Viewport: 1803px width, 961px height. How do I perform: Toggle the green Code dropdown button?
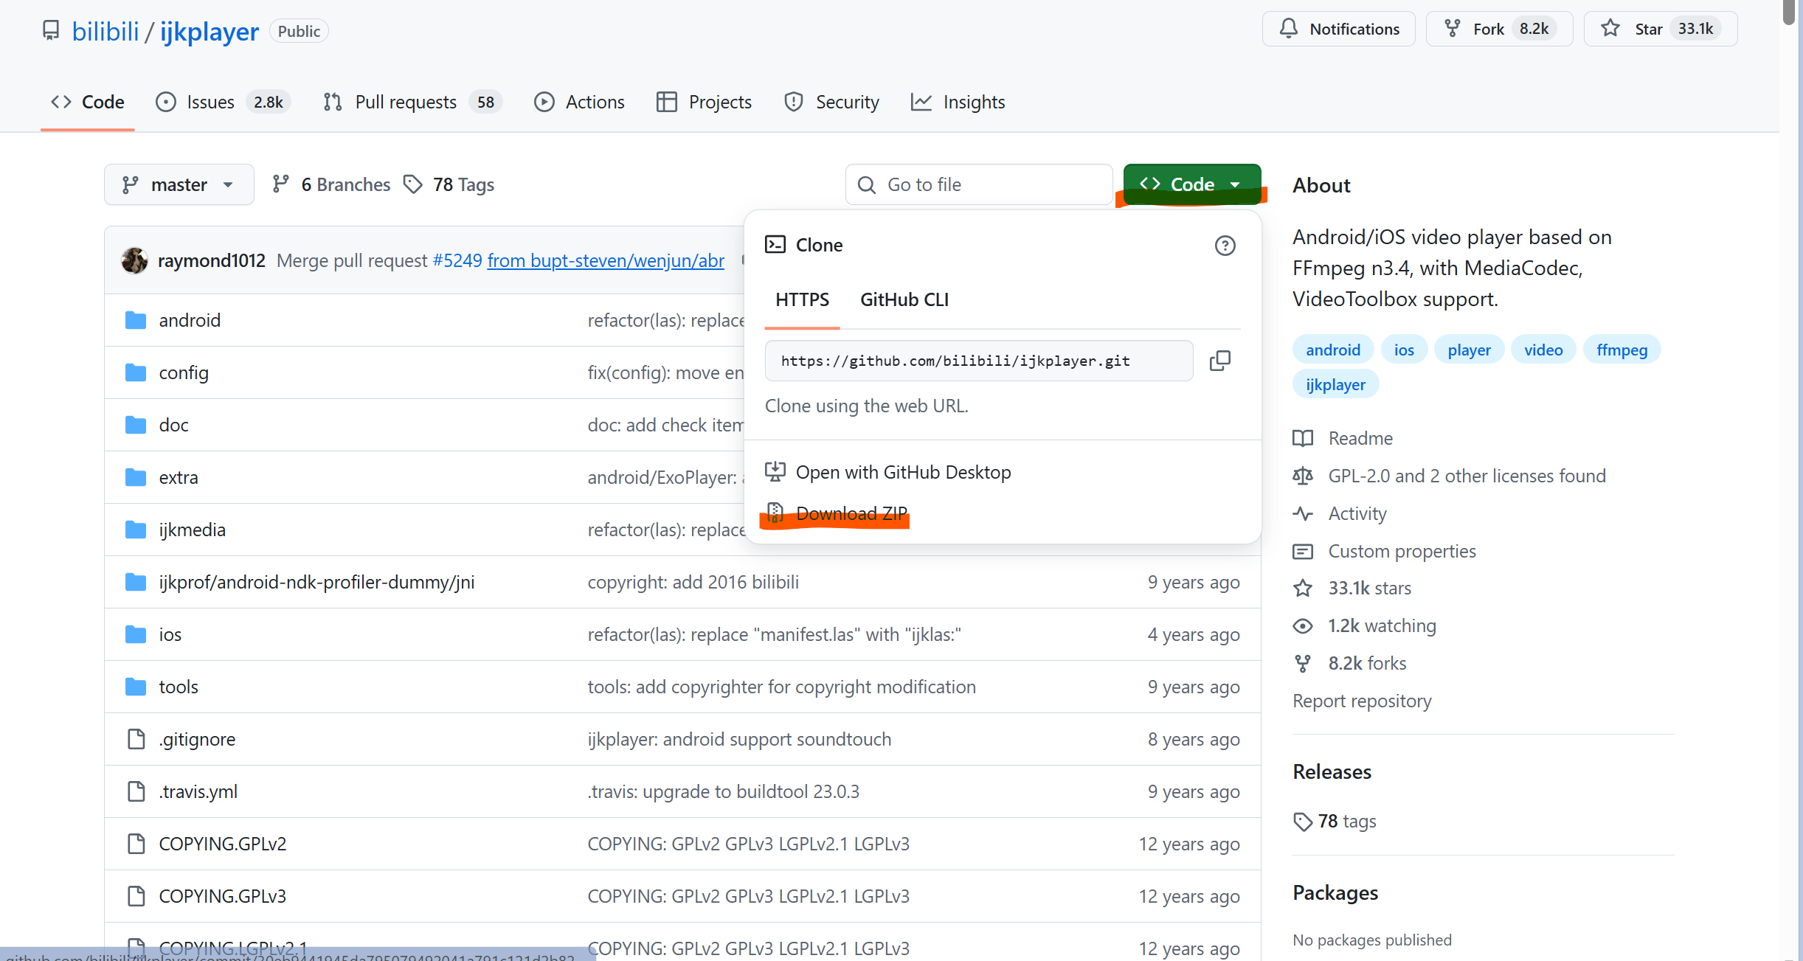coord(1191,184)
